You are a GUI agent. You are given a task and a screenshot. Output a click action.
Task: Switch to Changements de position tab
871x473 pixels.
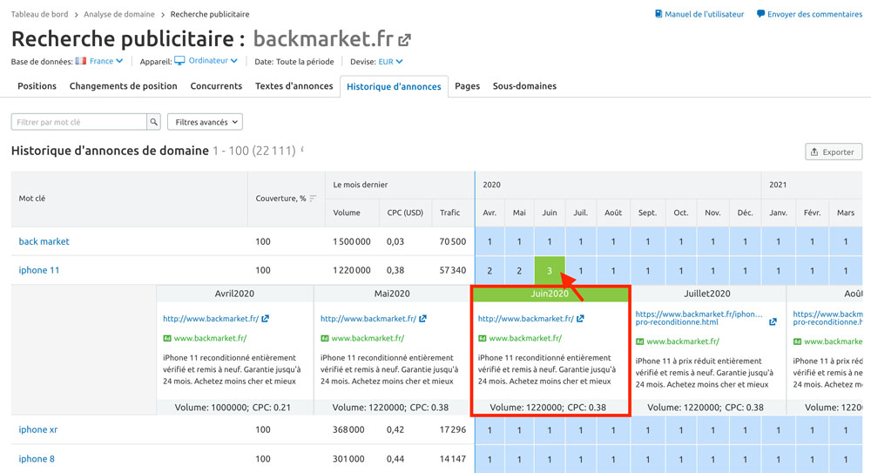124,86
